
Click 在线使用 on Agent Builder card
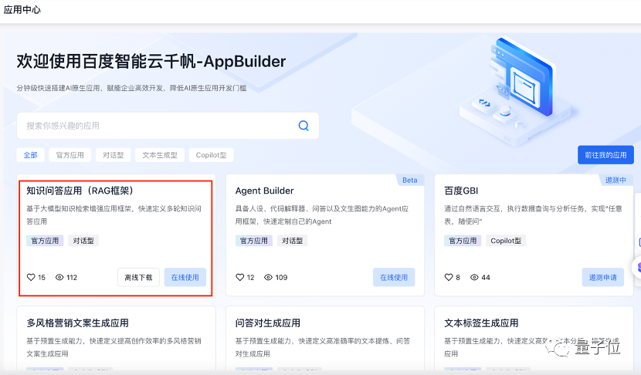[394, 277]
